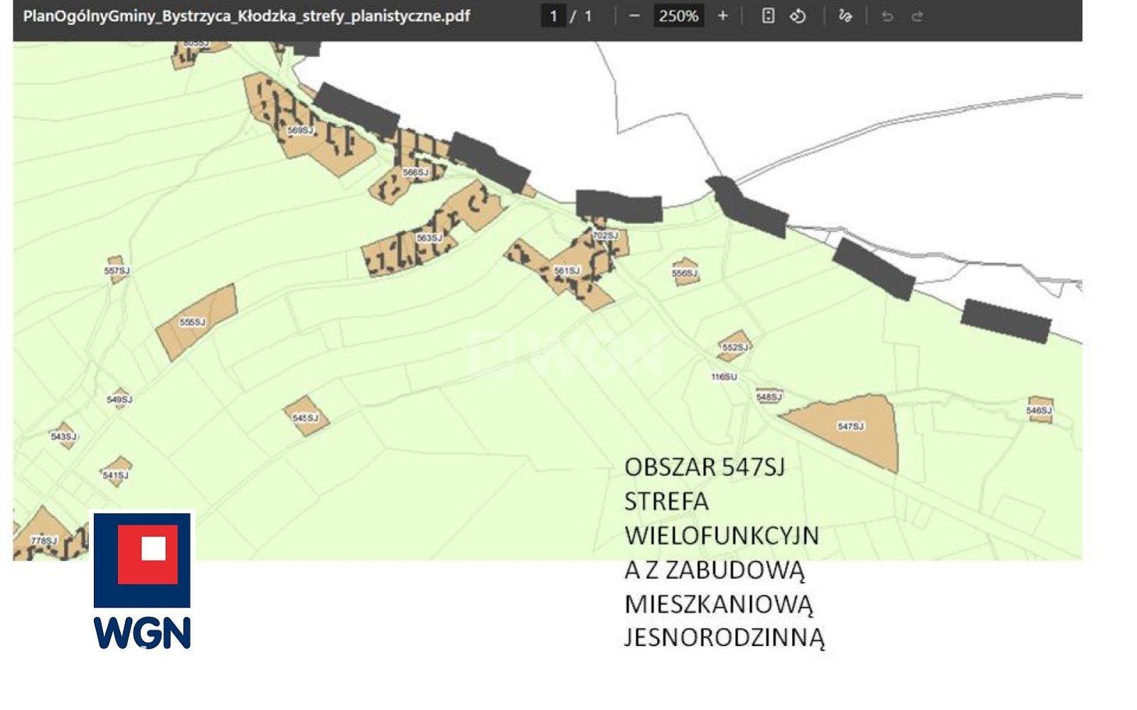Screen dimensions: 1137x710
Task: Click the "JESNORODZINNĄ" annotation line
Action: (x=725, y=638)
